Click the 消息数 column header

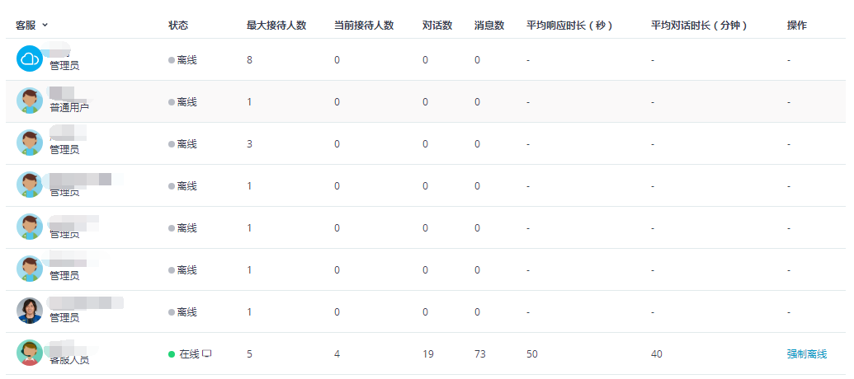[x=489, y=26]
